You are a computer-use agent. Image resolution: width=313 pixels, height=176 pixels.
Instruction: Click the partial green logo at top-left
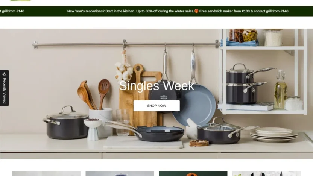pyautogui.click(x=21, y=0)
